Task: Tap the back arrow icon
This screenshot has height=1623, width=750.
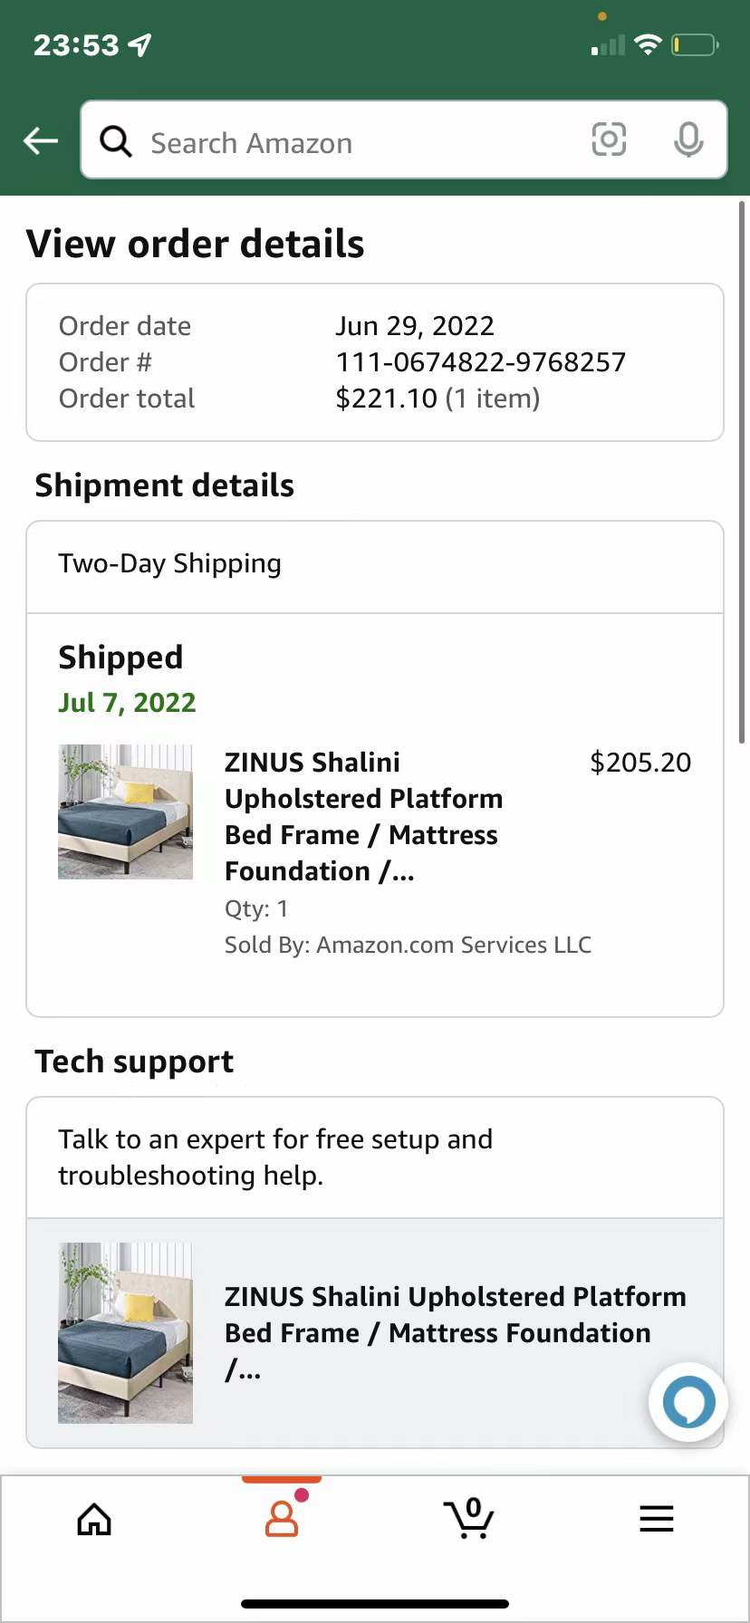Action: coord(41,140)
